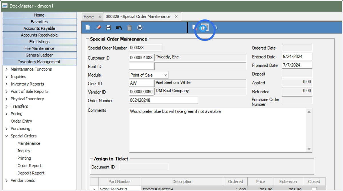Viewport: 343px width, 191px height.
Task: Expand the Purchasing tree node
Action: tap(7, 129)
